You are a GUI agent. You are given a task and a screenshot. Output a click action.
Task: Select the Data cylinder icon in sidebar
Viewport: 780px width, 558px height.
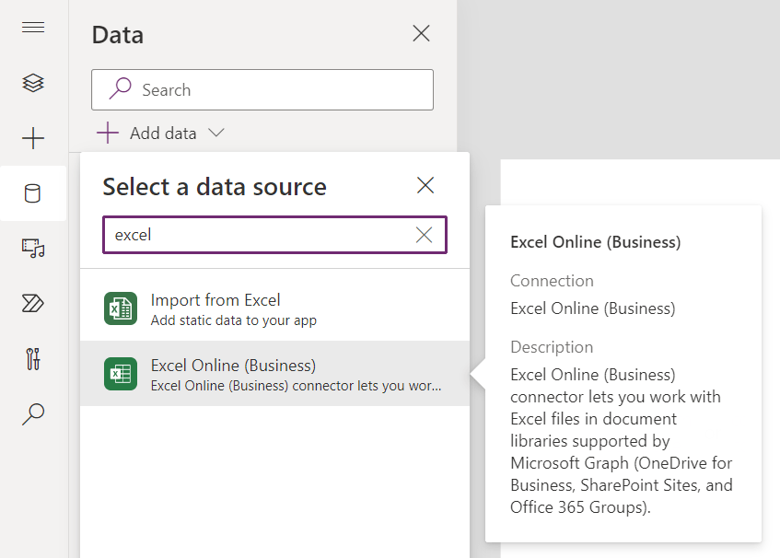tap(33, 193)
